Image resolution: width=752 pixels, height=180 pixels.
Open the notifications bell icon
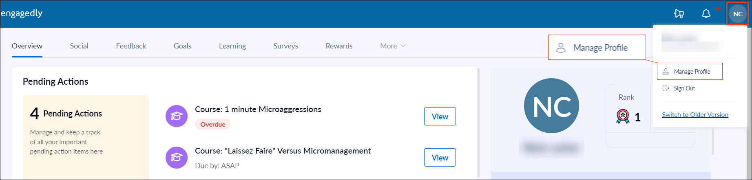click(706, 14)
